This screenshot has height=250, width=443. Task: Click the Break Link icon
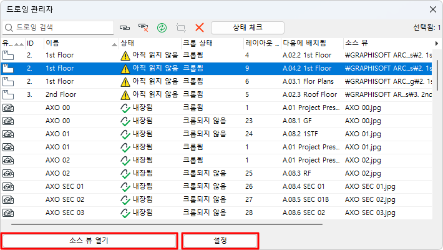(144, 27)
